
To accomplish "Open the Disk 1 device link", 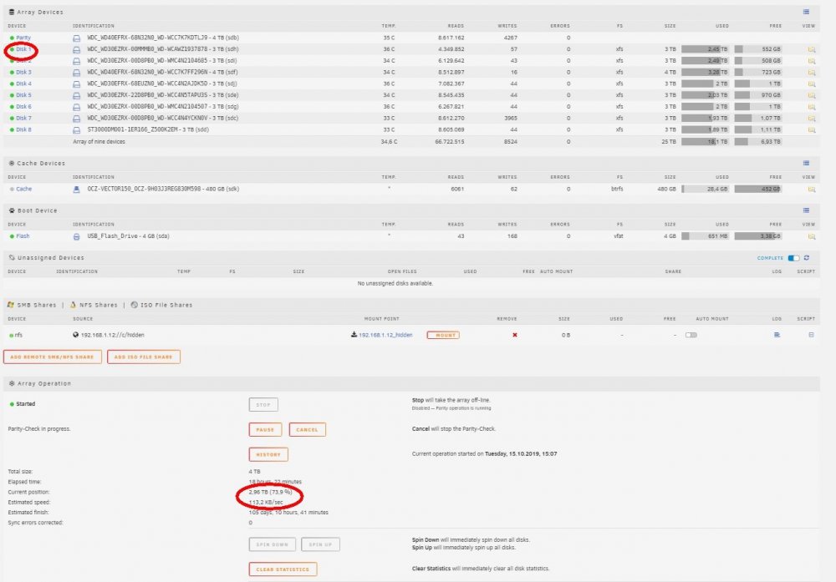I will coord(23,49).
